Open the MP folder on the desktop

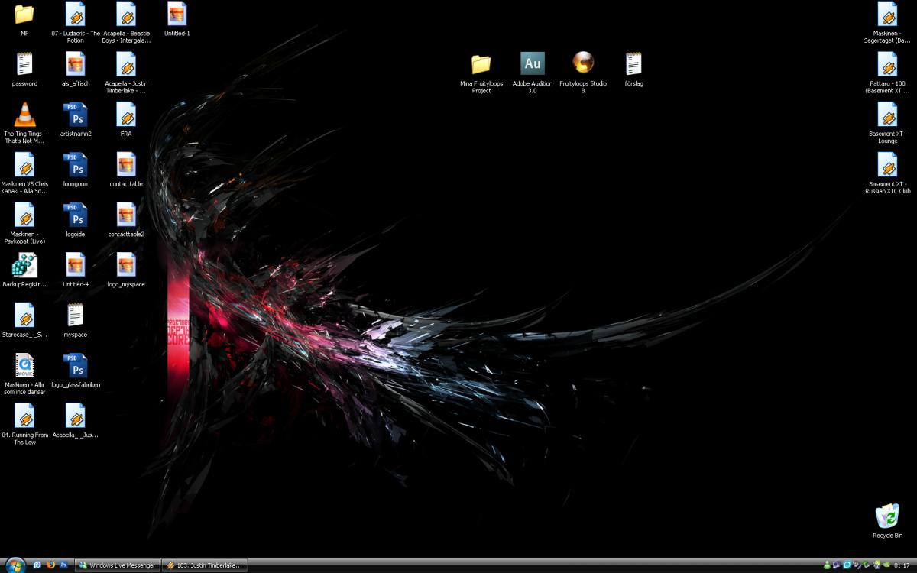pos(24,14)
